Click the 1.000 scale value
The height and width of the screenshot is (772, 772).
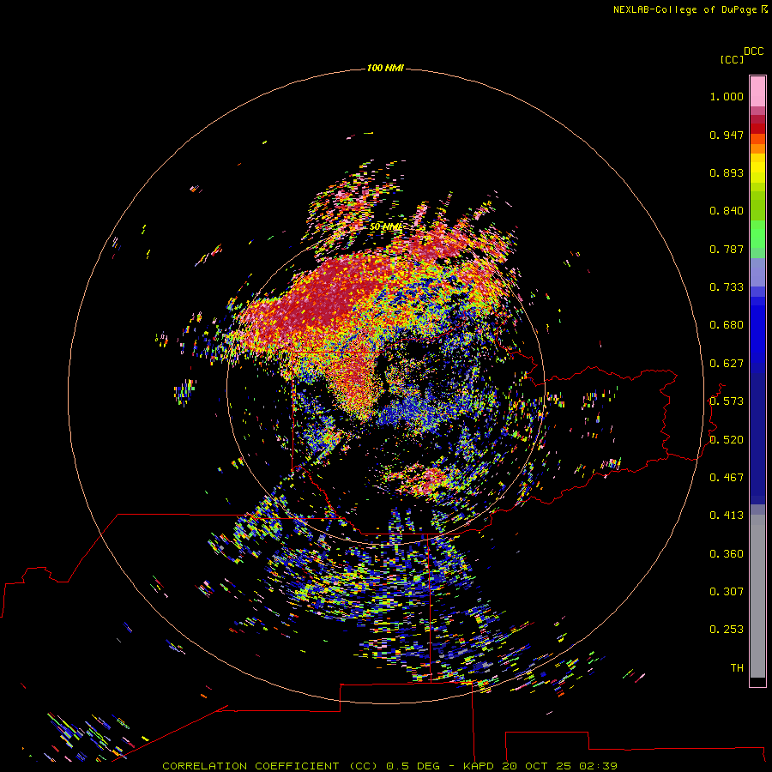(727, 96)
